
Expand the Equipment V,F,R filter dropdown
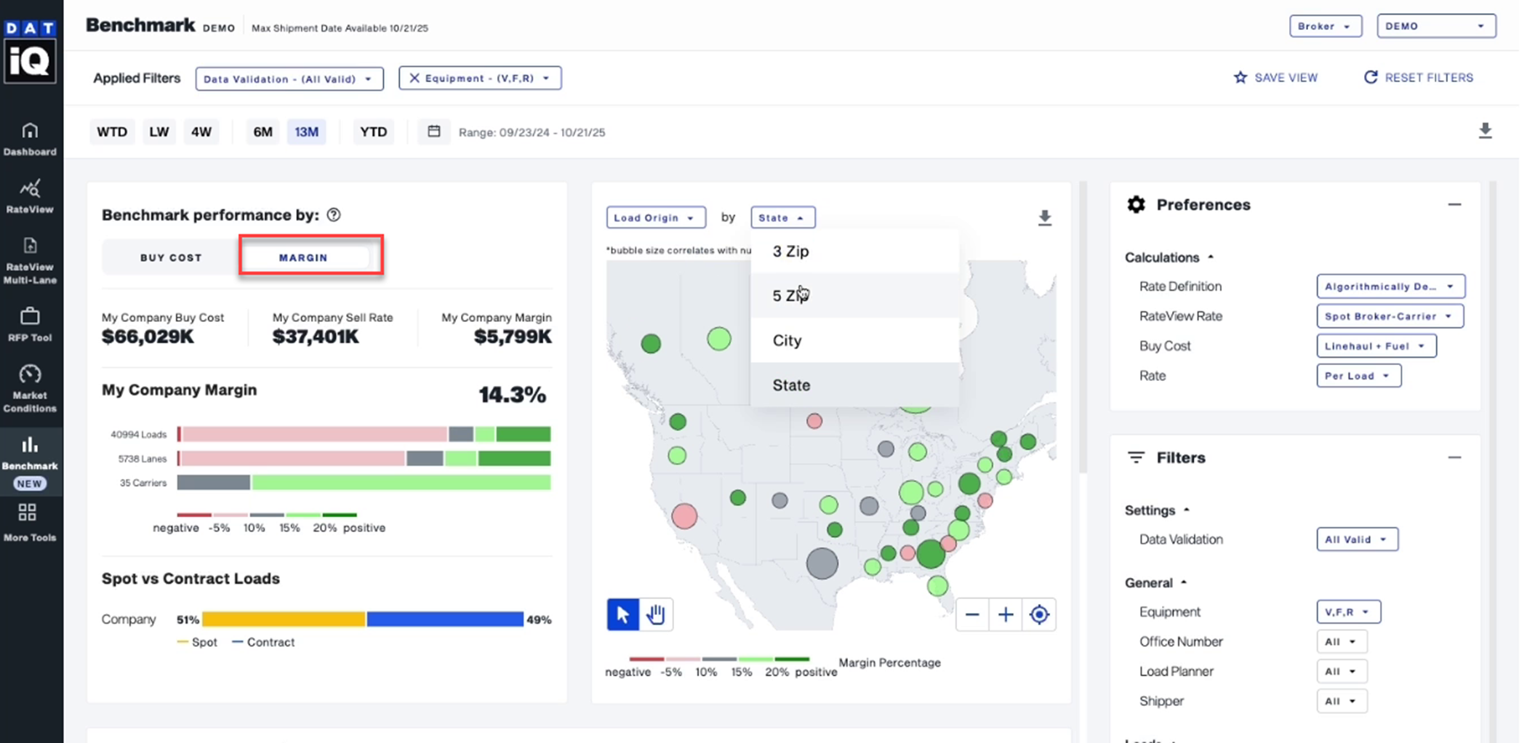coord(1348,612)
